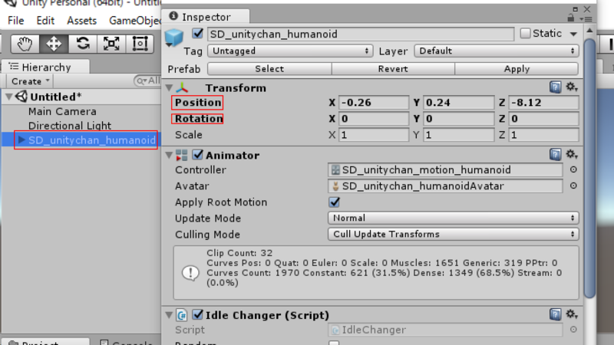614x345 pixels.
Task: Collapse the Animator component
Action: 169,156
